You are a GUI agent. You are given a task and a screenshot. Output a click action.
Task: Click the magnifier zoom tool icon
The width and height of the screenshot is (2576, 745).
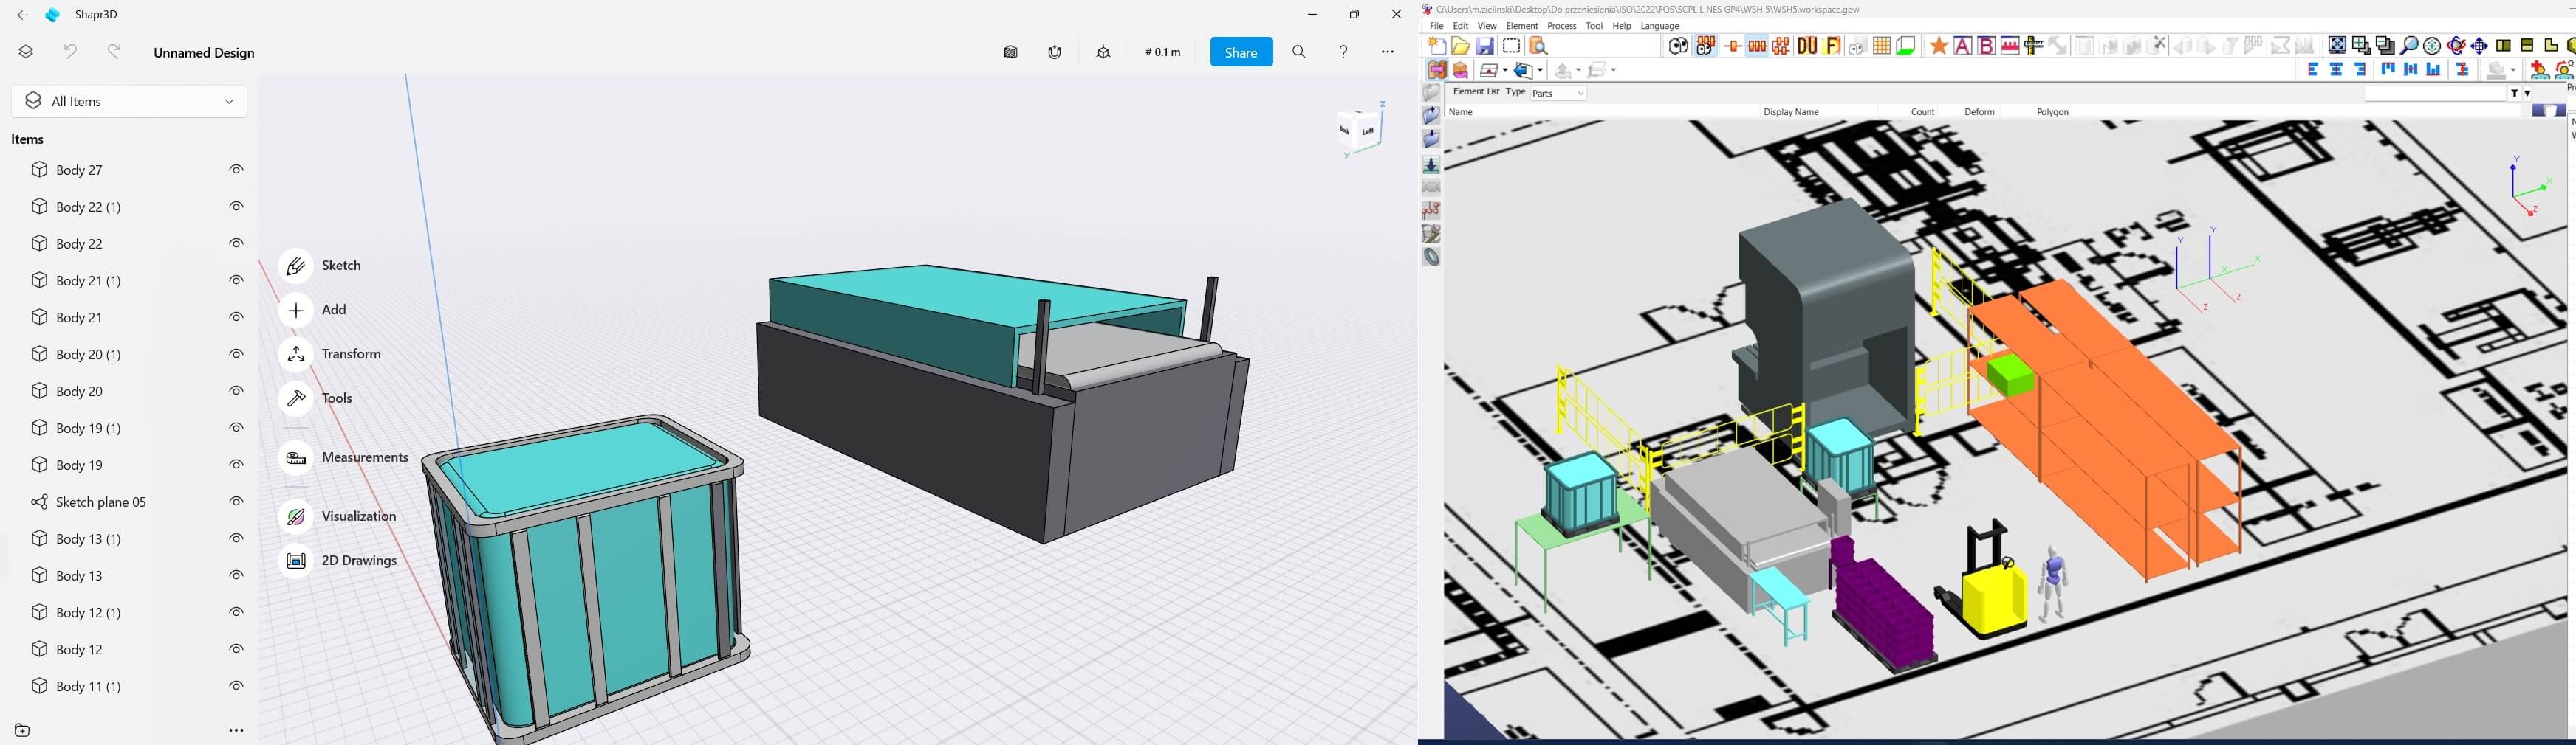pyautogui.click(x=2409, y=46)
